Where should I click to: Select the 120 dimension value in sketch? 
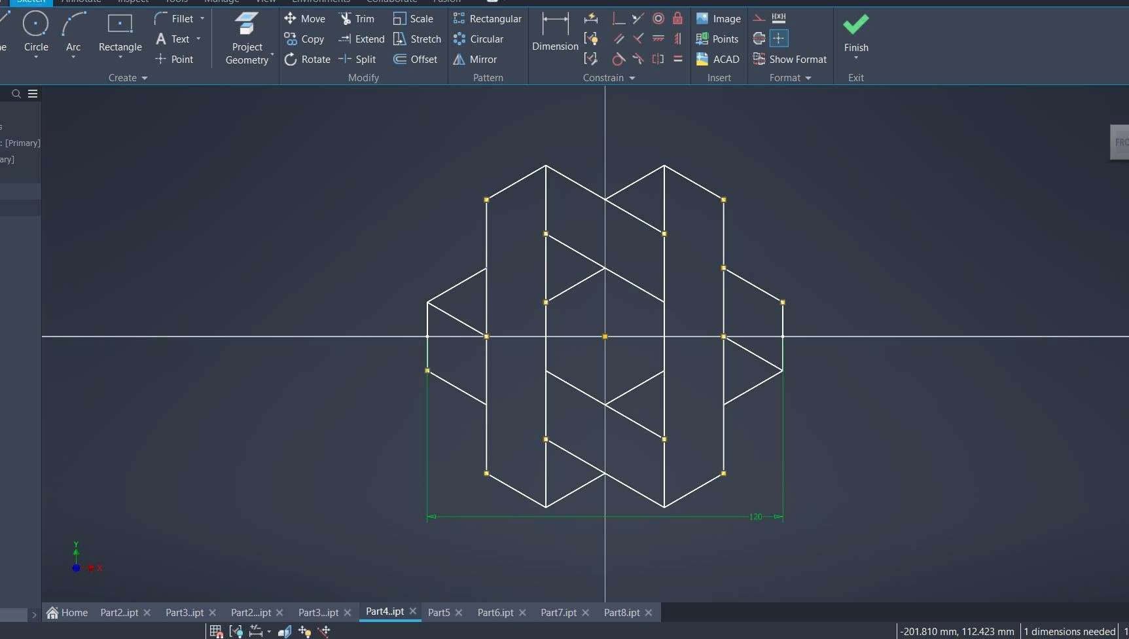[755, 517]
